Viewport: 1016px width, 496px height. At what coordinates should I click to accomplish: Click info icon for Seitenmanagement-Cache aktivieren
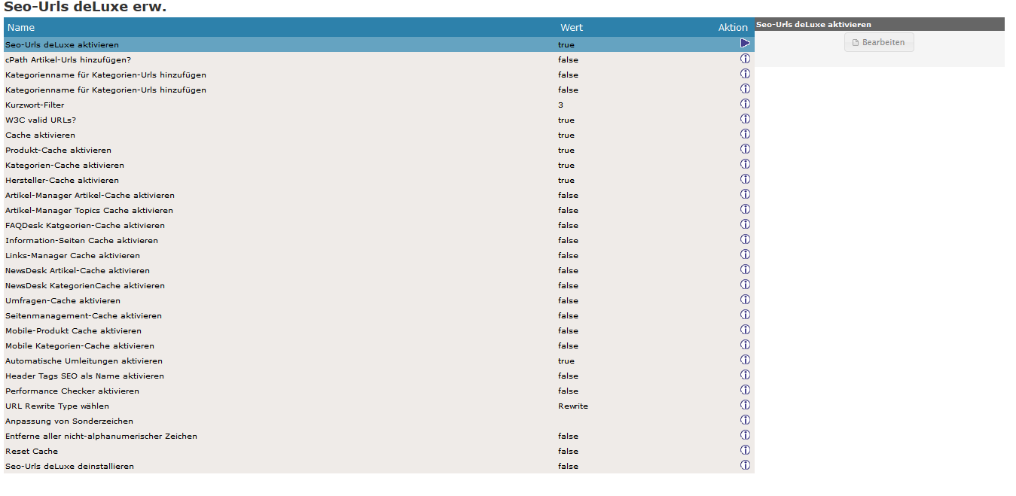745,315
